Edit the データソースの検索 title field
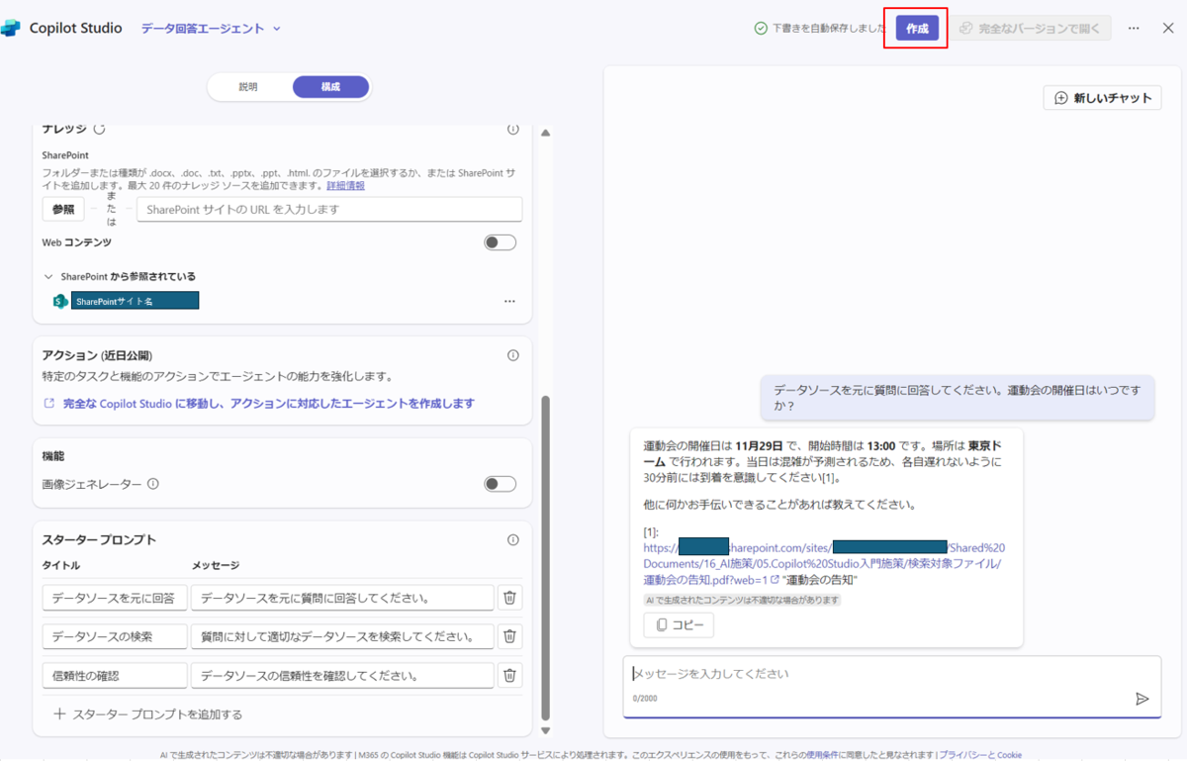 115,636
